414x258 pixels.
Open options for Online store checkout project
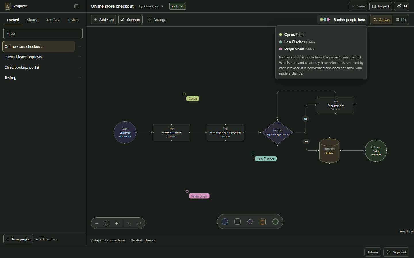80,46
